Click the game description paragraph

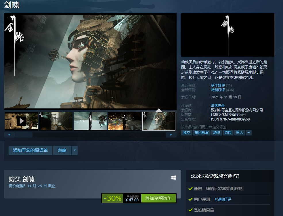coord(224,70)
